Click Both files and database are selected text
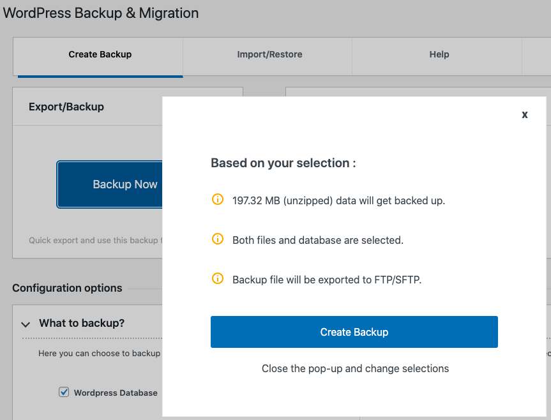 pos(318,240)
